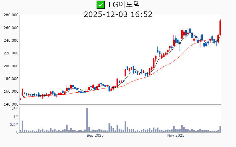Click the 280,000 price axis label
The height and width of the screenshot is (147, 236).
click(11, 15)
